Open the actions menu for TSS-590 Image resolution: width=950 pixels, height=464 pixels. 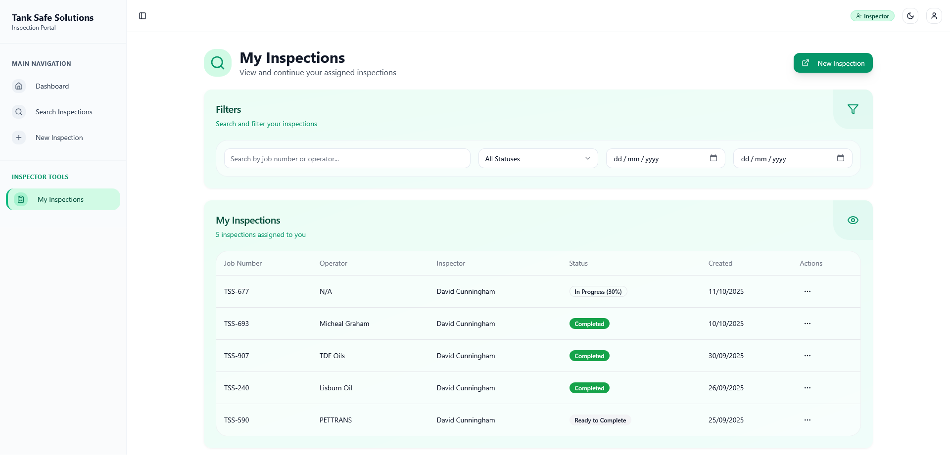pyautogui.click(x=807, y=420)
